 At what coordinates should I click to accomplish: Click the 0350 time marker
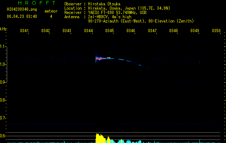coord(216,31)
